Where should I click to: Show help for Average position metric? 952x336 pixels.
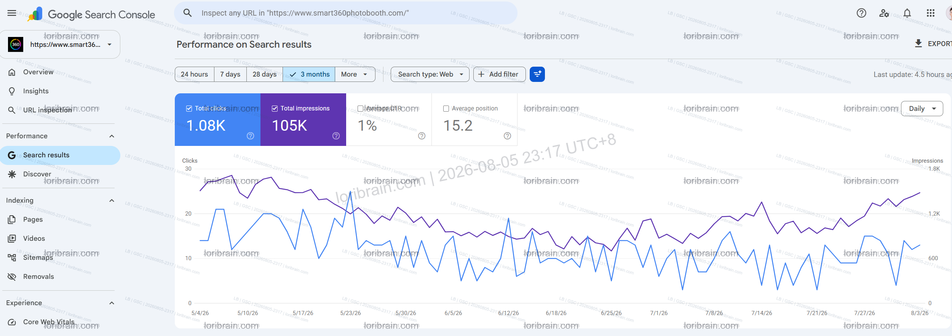pyautogui.click(x=507, y=136)
